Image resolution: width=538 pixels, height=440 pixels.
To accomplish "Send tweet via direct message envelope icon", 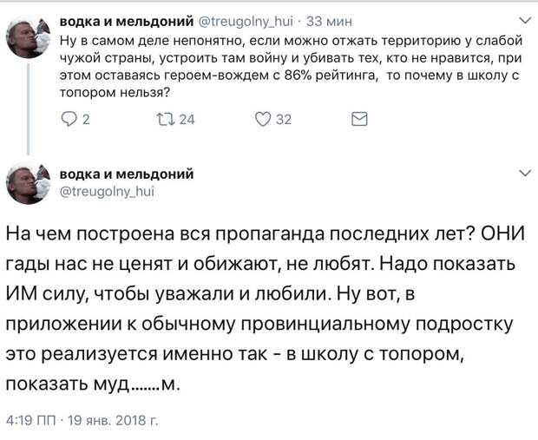I will pos(359,119).
